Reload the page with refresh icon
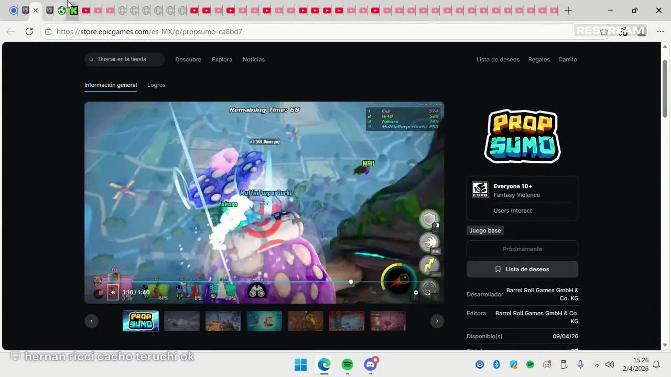 pos(29,31)
